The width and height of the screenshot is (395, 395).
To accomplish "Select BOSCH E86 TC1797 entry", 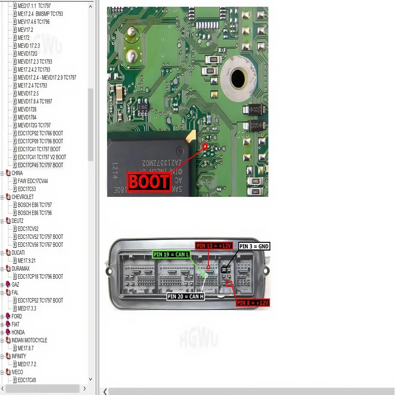I will point(35,205).
